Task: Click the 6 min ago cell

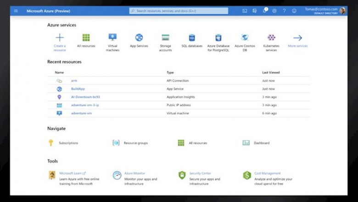Action: click(269, 113)
